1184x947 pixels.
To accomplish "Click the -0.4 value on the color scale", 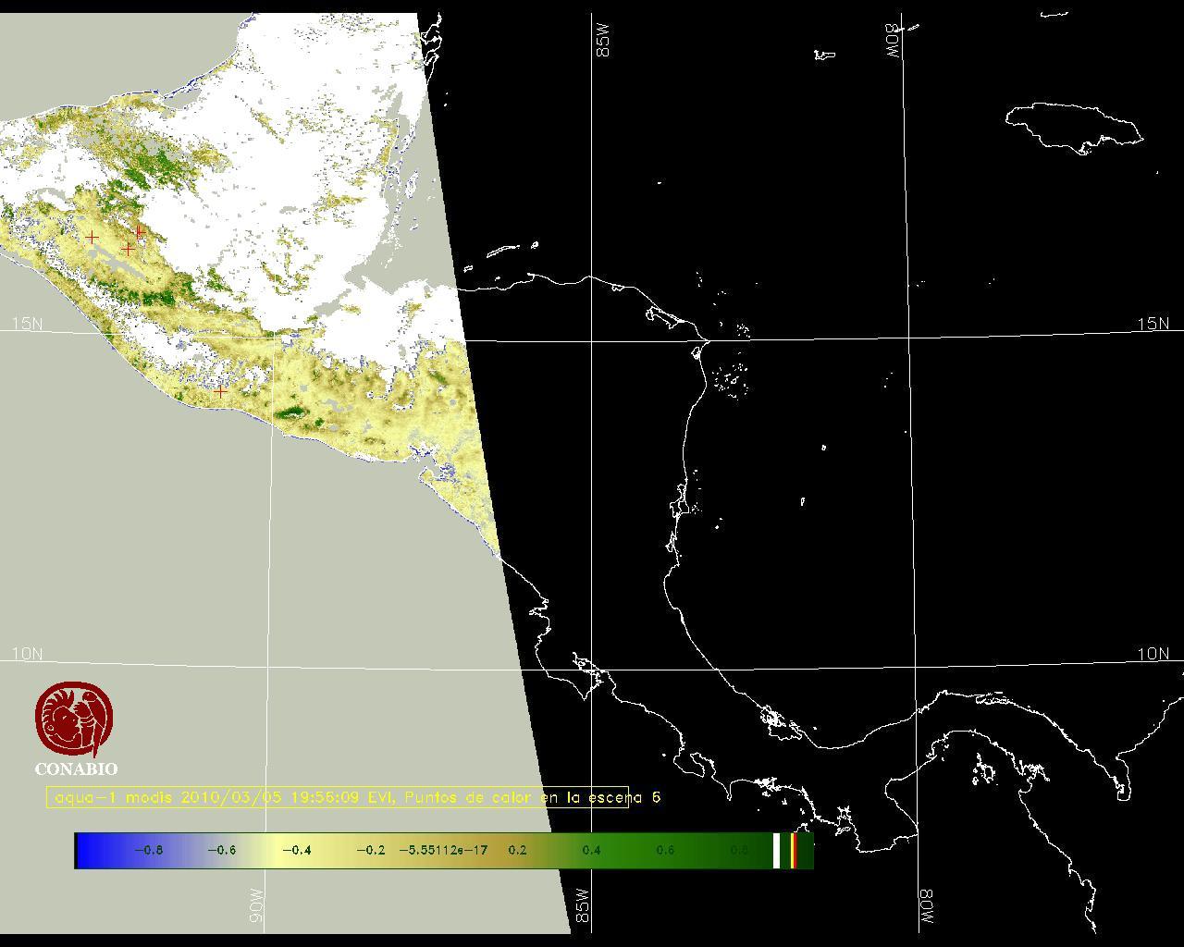I will pyautogui.click(x=296, y=851).
